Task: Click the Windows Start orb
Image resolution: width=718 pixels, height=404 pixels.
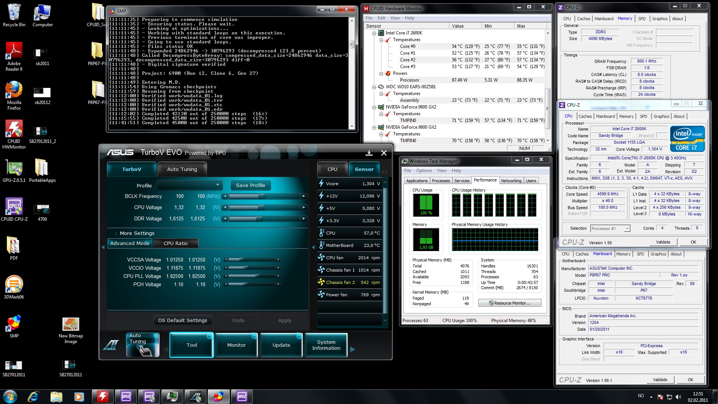Action: (10, 396)
